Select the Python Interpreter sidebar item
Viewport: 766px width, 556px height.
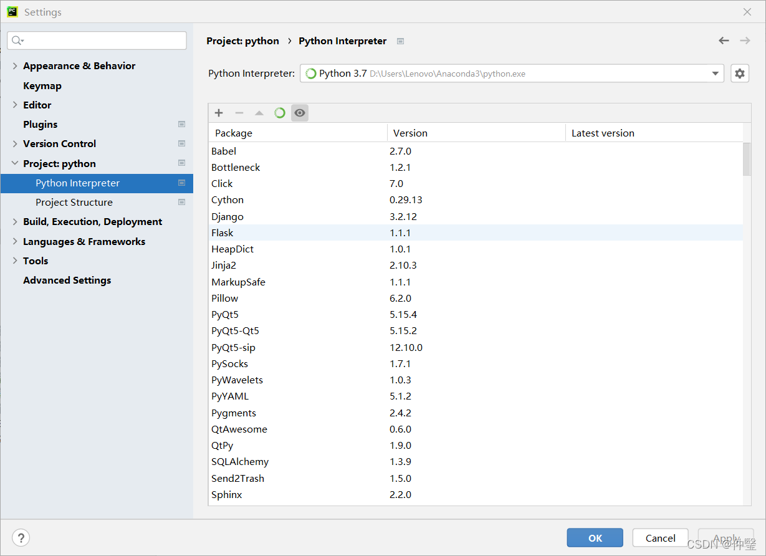[x=78, y=183]
